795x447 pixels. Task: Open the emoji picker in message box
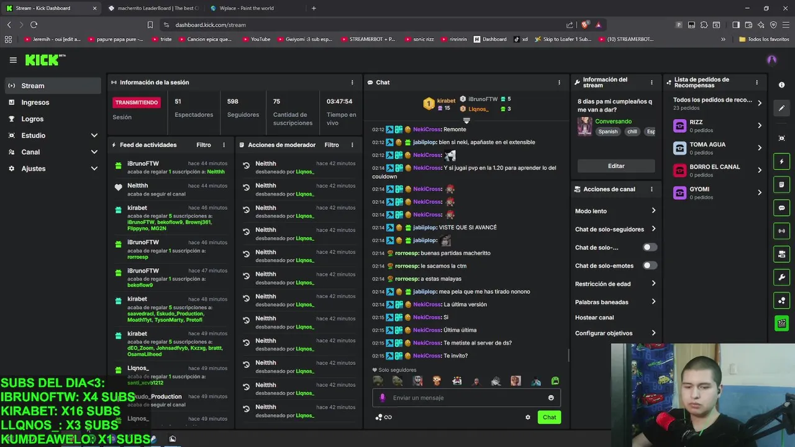point(551,398)
